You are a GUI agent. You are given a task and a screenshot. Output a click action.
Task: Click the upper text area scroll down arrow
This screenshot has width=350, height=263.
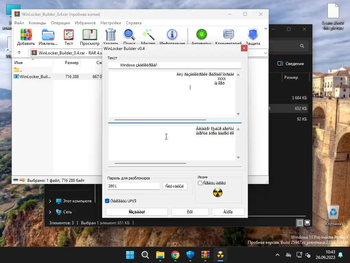point(238,114)
